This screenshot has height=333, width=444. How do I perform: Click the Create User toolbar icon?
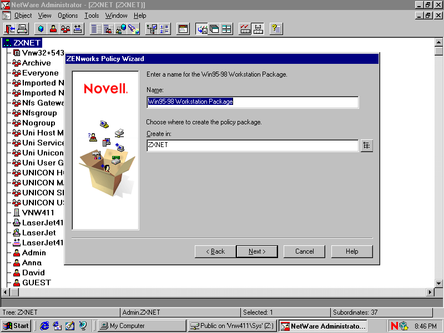[53, 29]
